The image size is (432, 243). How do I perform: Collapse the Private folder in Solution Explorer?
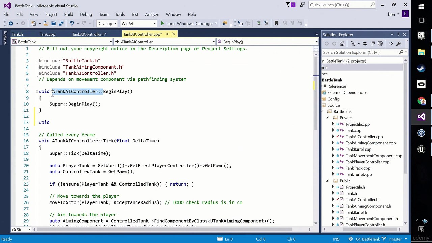pyautogui.click(x=327, y=118)
